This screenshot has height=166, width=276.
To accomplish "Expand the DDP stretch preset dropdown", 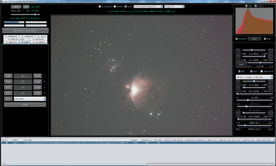I will [254, 77].
